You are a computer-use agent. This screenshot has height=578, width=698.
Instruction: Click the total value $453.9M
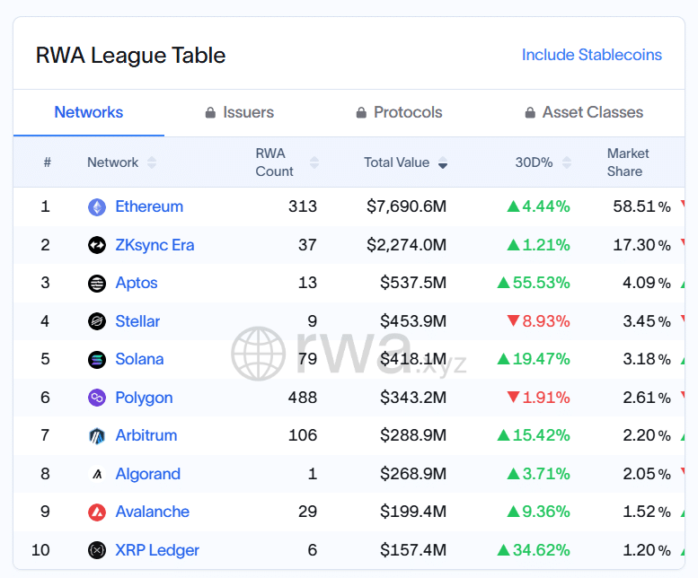[x=413, y=321]
